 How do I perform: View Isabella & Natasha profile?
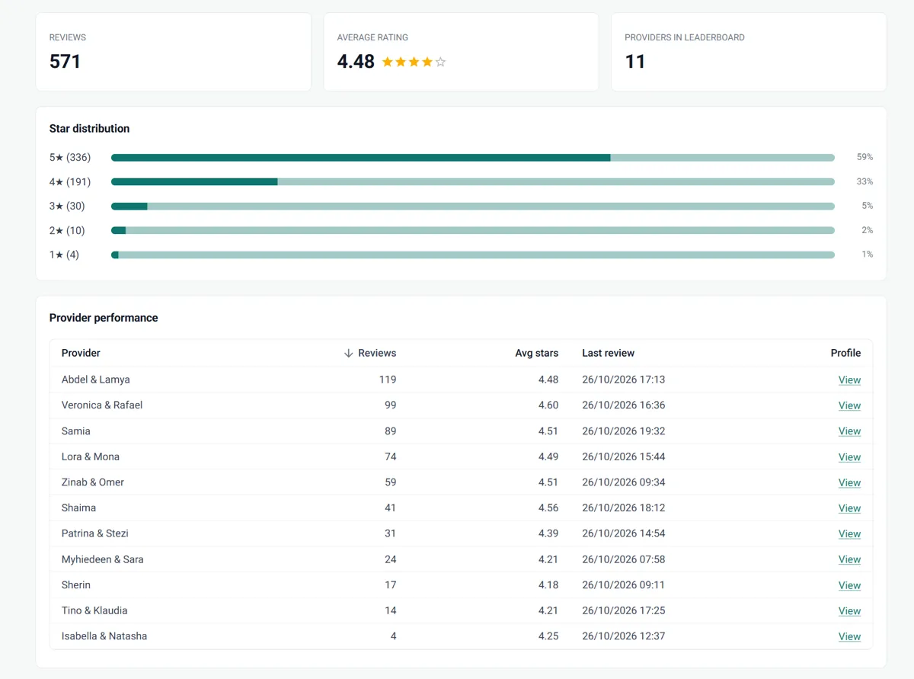849,636
